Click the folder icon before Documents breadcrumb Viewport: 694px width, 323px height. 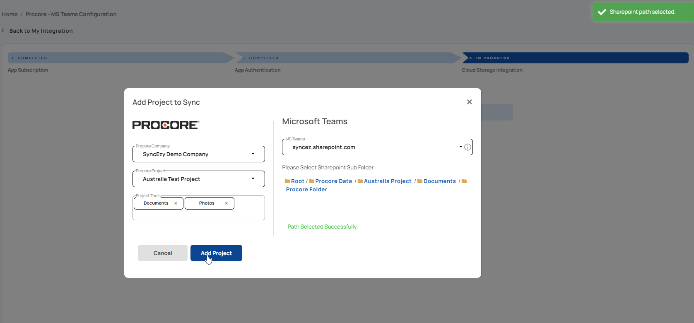(x=420, y=181)
